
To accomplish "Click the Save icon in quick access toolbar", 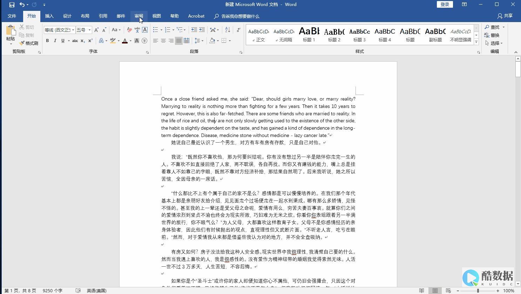I will (12, 5).
